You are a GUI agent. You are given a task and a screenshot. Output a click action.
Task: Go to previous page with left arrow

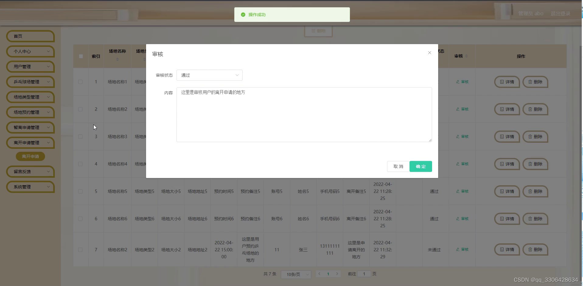click(319, 274)
